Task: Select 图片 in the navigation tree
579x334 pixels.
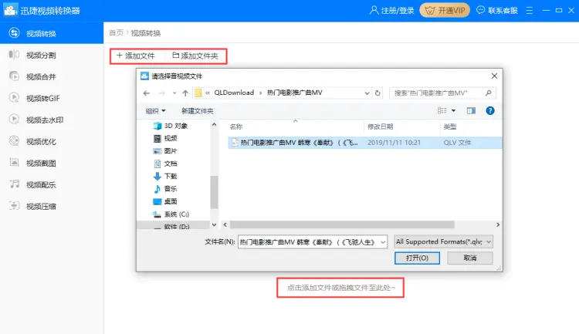Action: (165, 151)
